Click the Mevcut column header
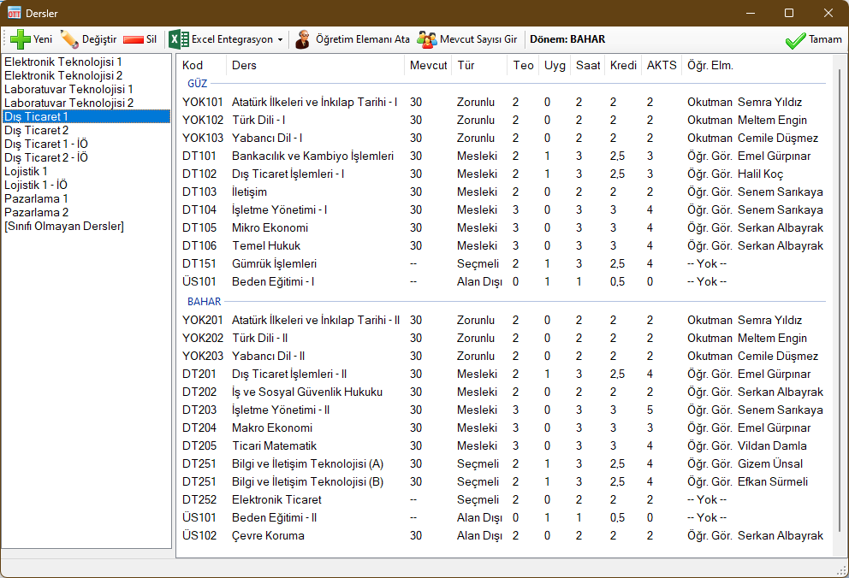The image size is (849, 578). click(428, 66)
